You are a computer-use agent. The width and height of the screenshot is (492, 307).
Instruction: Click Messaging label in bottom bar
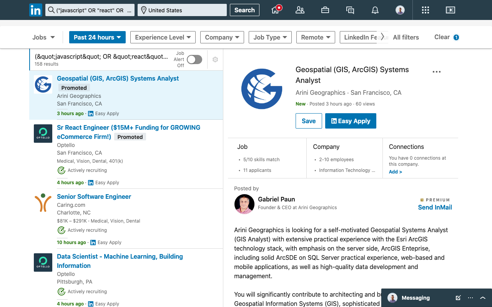pyautogui.click(x=416, y=298)
